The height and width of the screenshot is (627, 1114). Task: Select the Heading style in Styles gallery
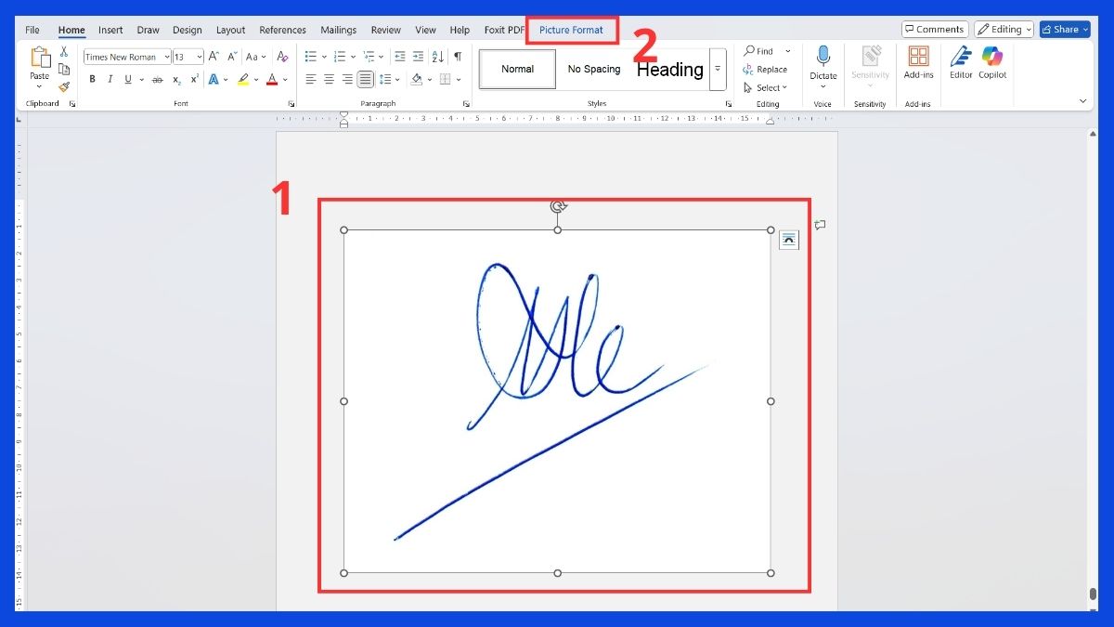pos(670,69)
